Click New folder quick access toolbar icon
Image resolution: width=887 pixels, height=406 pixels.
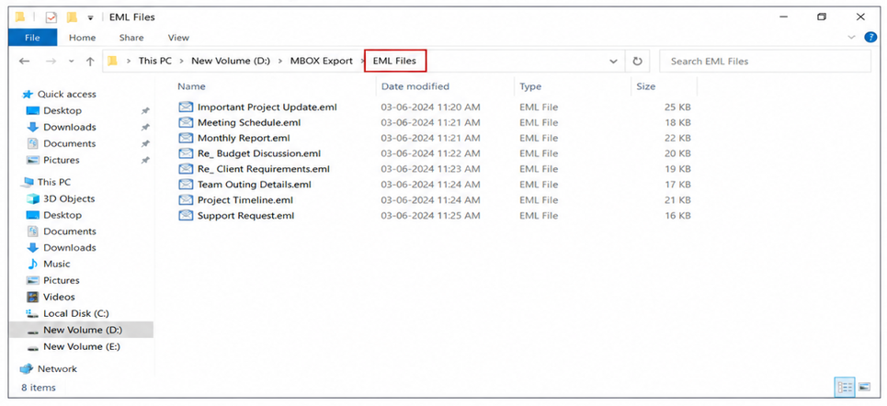[72, 17]
